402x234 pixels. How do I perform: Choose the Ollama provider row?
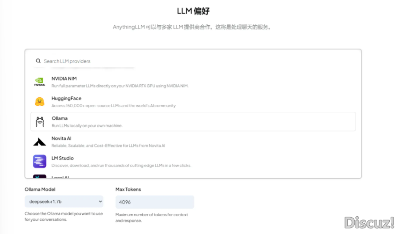click(x=193, y=122)
